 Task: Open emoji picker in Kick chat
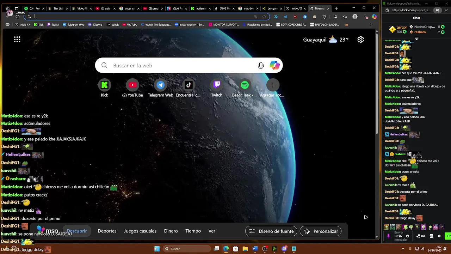tap(408, 236)
